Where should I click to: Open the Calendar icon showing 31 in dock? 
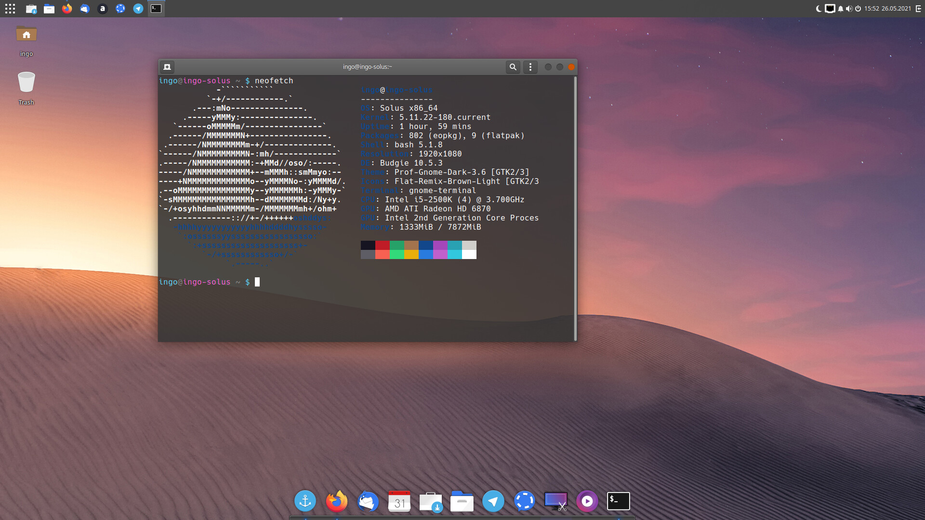tap(399, 501)
